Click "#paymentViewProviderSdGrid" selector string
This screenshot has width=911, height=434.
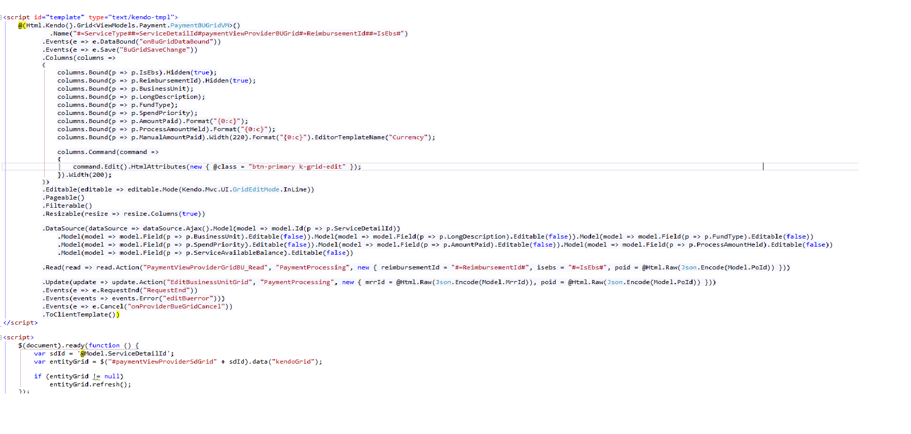[x=162, y=362]
